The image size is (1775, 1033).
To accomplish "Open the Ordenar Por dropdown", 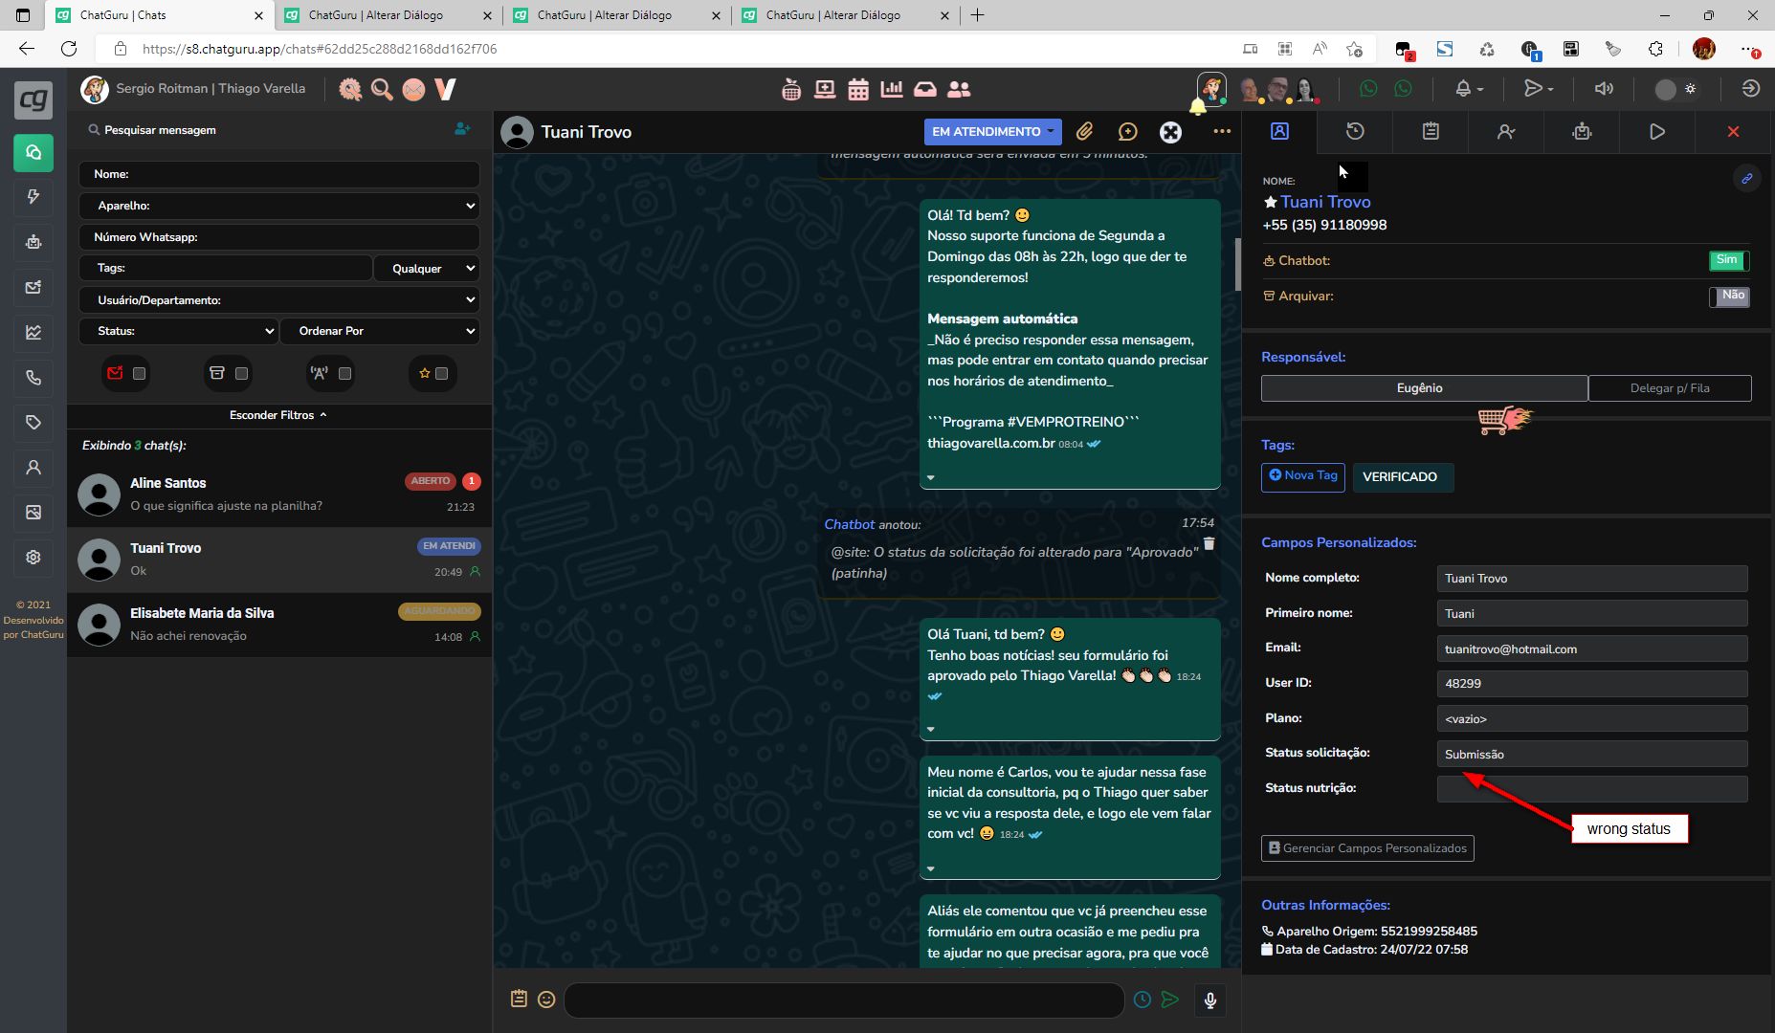I will 381,331.
